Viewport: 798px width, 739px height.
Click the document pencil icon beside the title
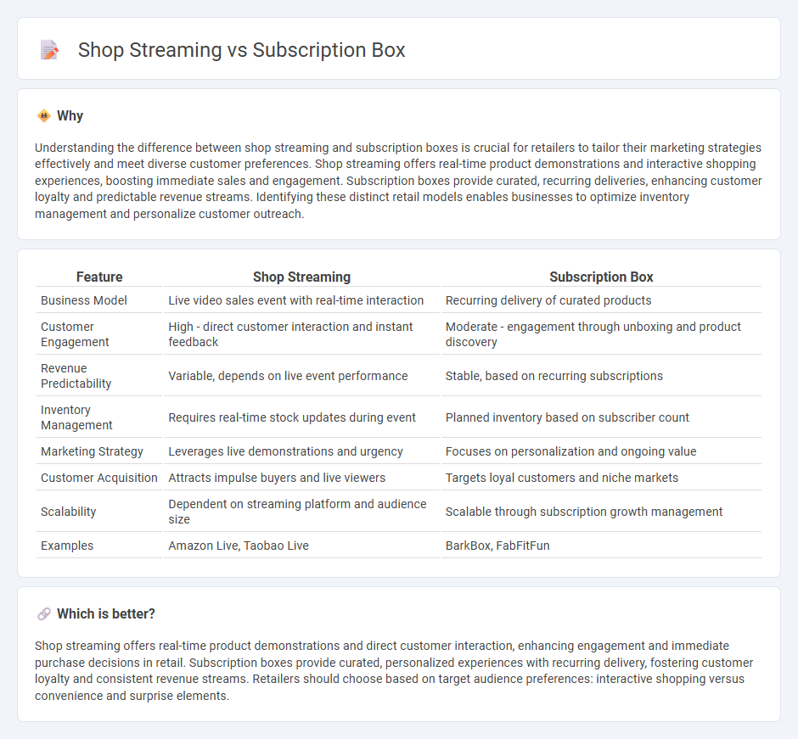coord(49,50)
